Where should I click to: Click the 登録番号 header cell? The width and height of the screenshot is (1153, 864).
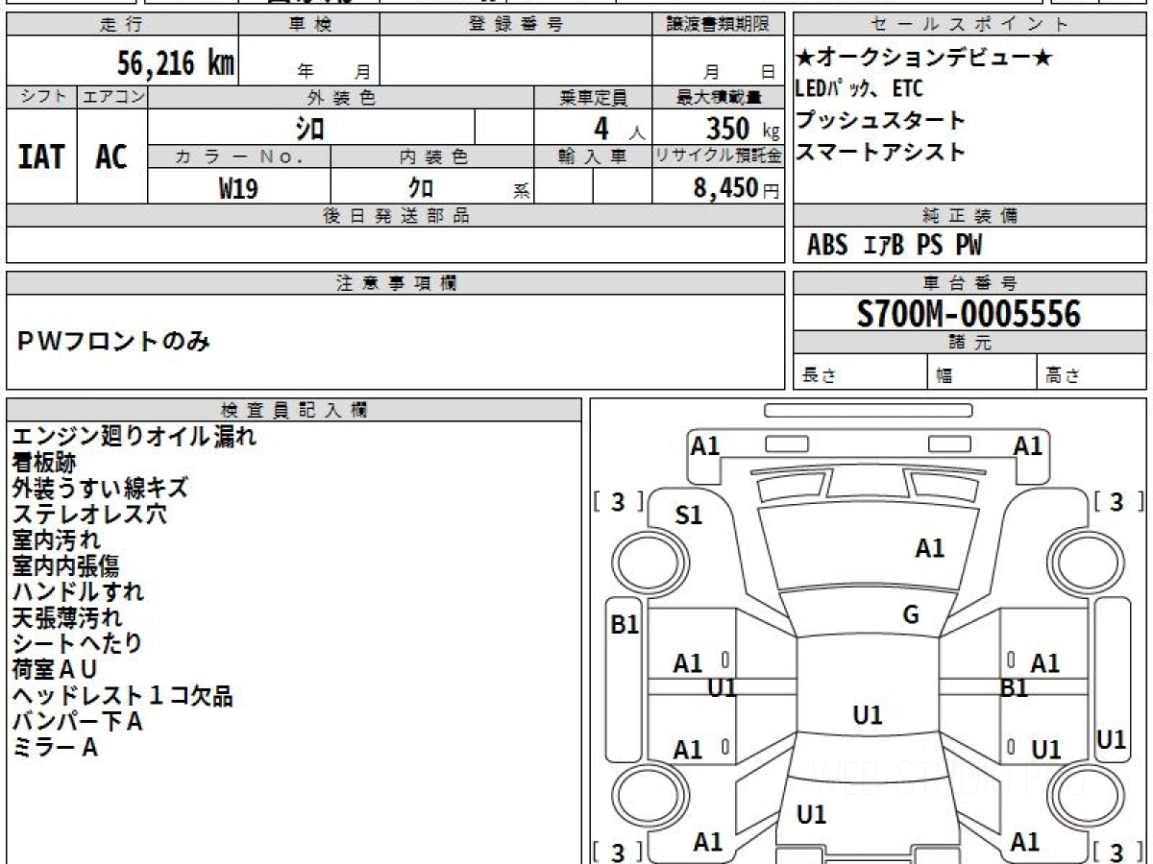[515, 25]
